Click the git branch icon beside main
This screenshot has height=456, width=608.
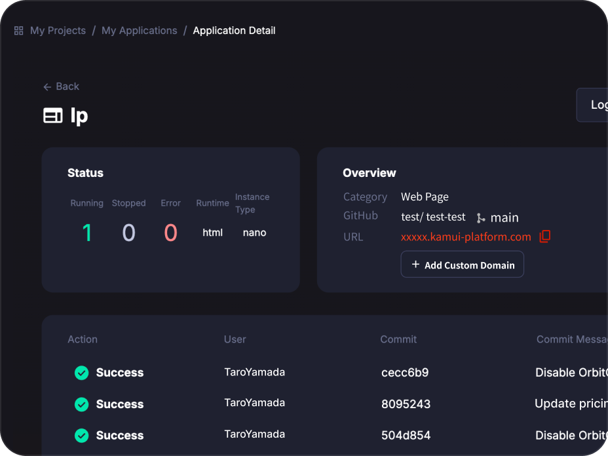pyautogui.click(x=481, y=218)
